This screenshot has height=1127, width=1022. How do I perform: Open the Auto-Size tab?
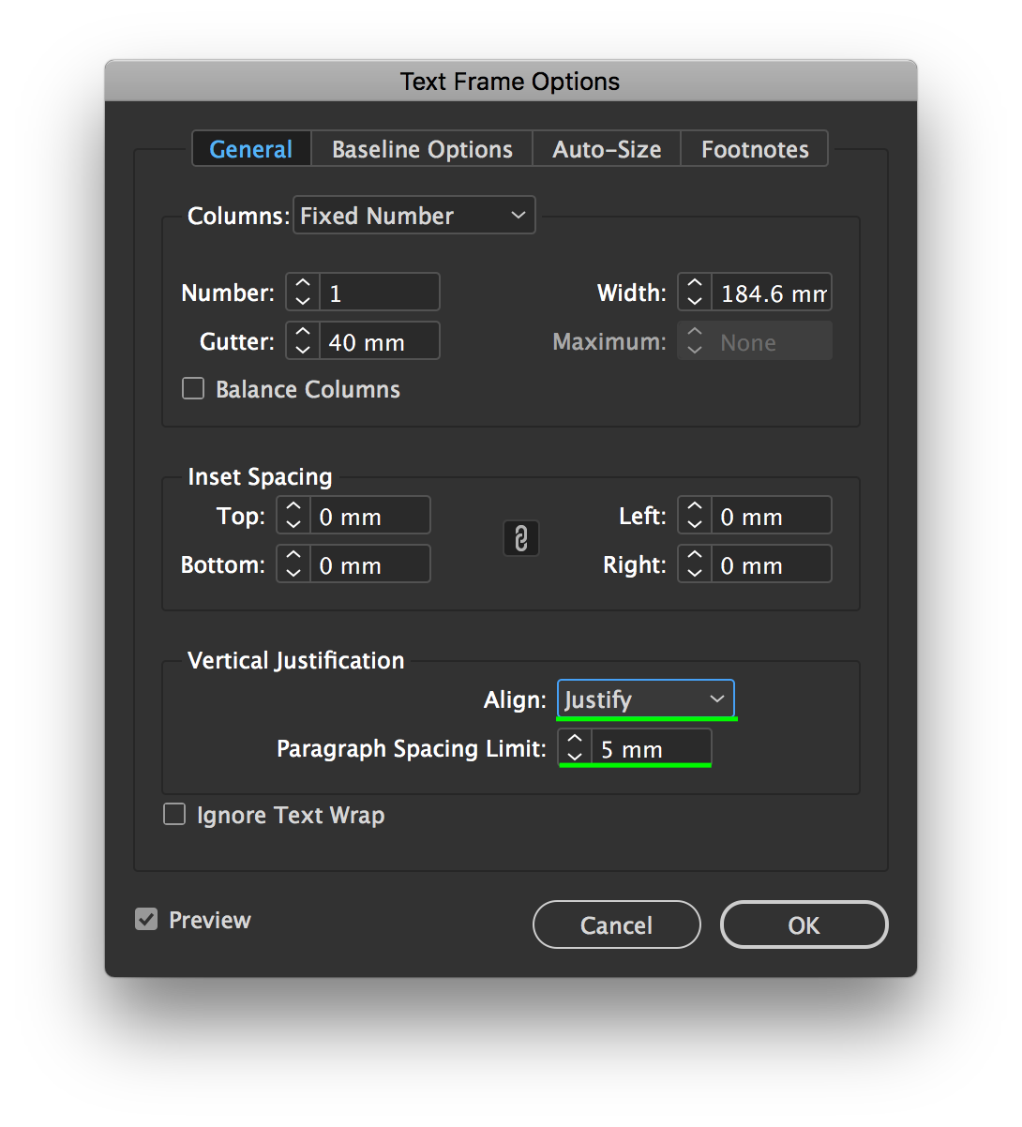(606, 148)
